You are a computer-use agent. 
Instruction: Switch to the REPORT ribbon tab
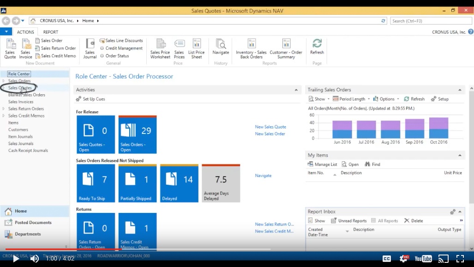coord(50,32)
